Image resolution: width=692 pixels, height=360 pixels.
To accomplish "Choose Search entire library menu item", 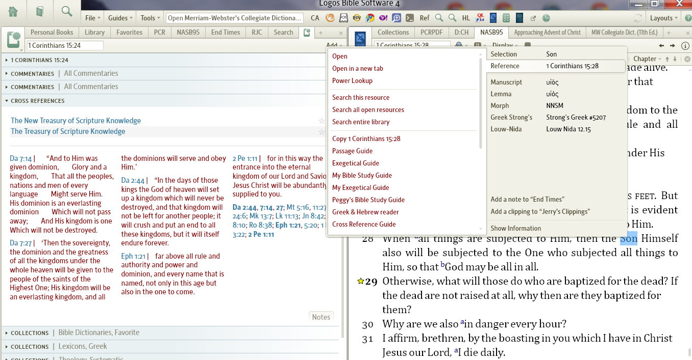I will [361, 122].
